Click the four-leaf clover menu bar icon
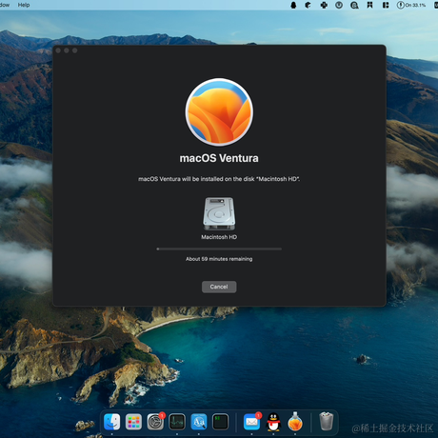This screenshot has width=438, height=438. 324,5
